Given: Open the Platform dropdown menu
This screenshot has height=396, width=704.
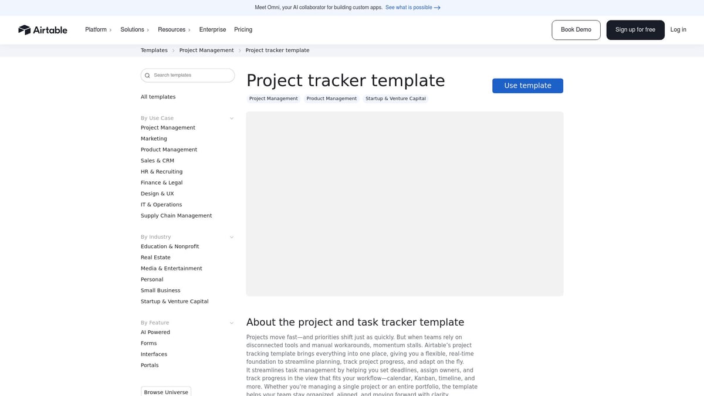Looking at the screenshot, I should [x=97, y=29].
